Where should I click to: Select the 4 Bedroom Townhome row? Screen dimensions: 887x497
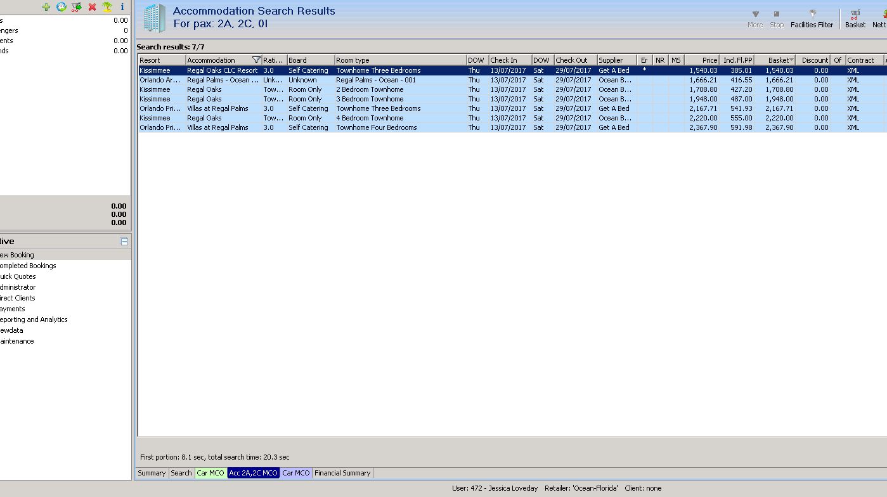(x=512, y=118)
